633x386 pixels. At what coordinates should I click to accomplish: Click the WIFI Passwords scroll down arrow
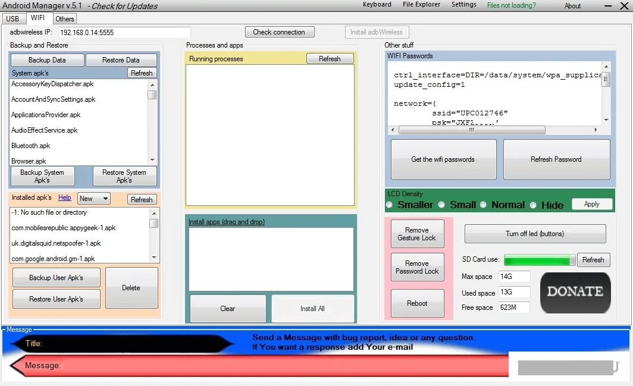[606, 120]
